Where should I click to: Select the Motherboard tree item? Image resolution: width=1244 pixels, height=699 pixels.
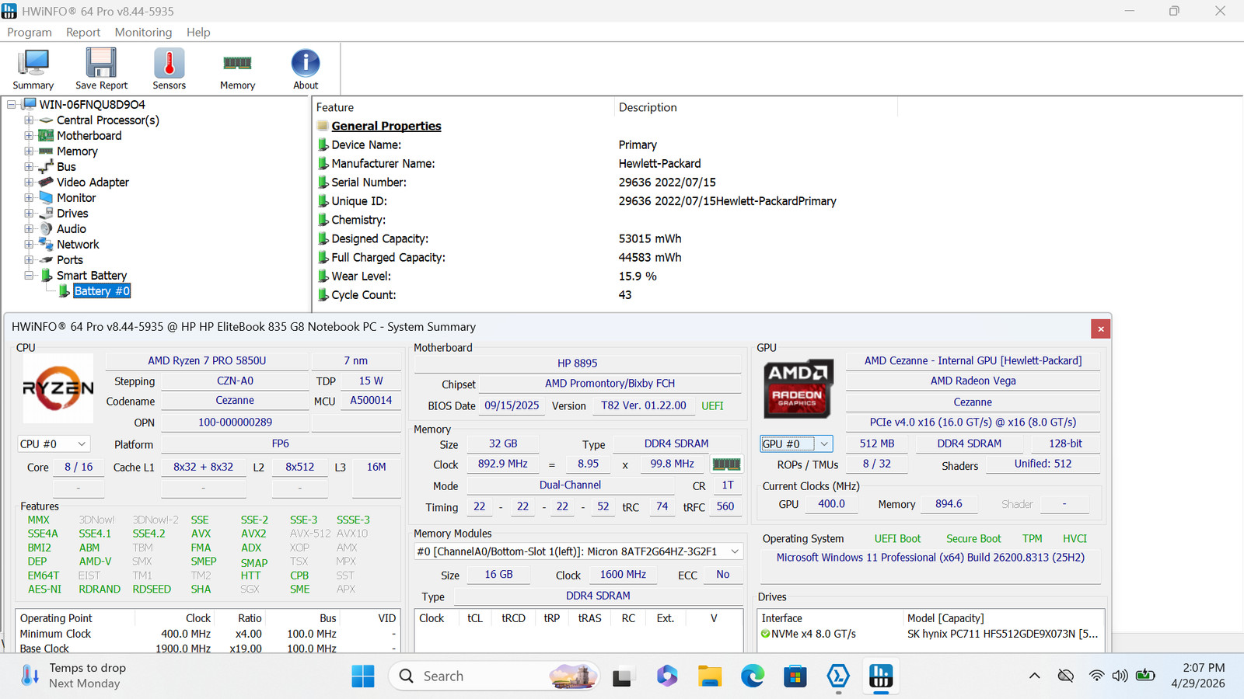pyautogui.click(x=89, y=136)
